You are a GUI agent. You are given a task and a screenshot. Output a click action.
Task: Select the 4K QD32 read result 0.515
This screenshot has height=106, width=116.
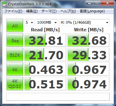coord(45,84)
